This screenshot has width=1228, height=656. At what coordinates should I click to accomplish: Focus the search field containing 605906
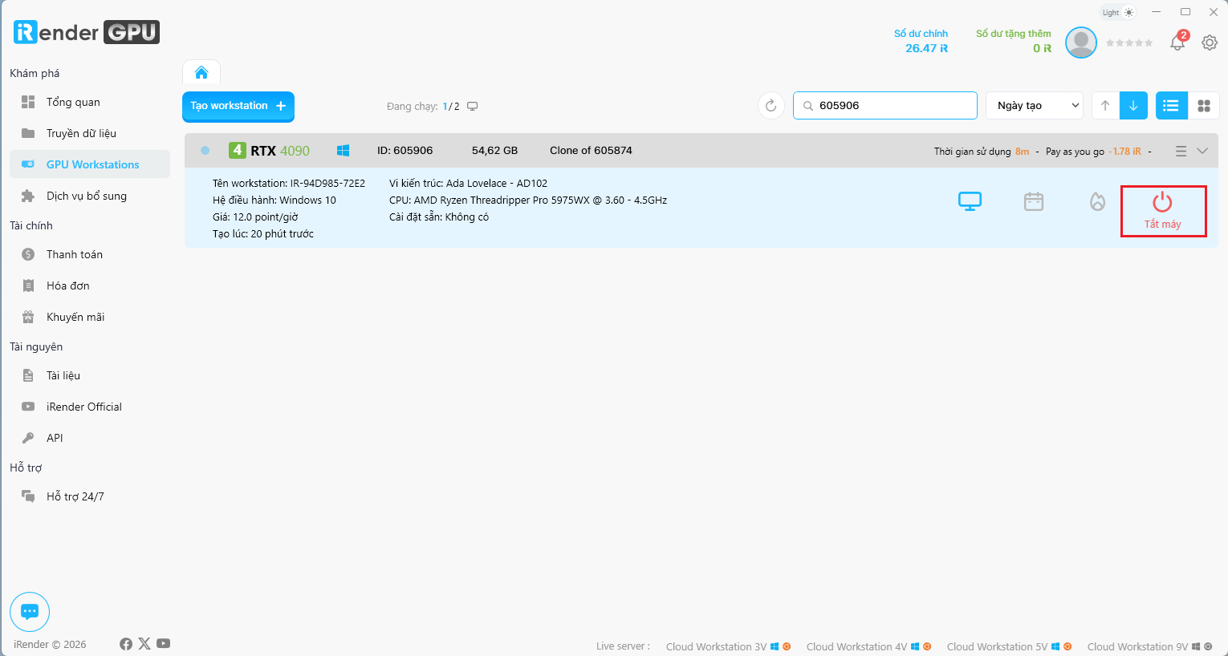click(x=885, y=105)
